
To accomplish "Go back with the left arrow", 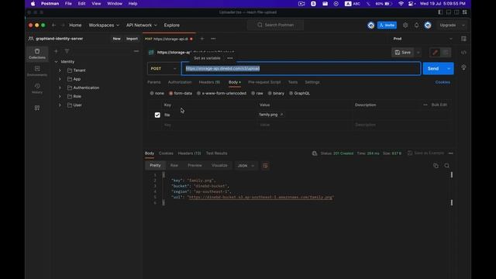I will [53, 25].
